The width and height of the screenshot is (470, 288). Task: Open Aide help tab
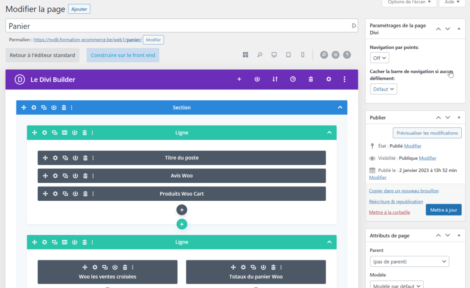(x=452, y=2)
